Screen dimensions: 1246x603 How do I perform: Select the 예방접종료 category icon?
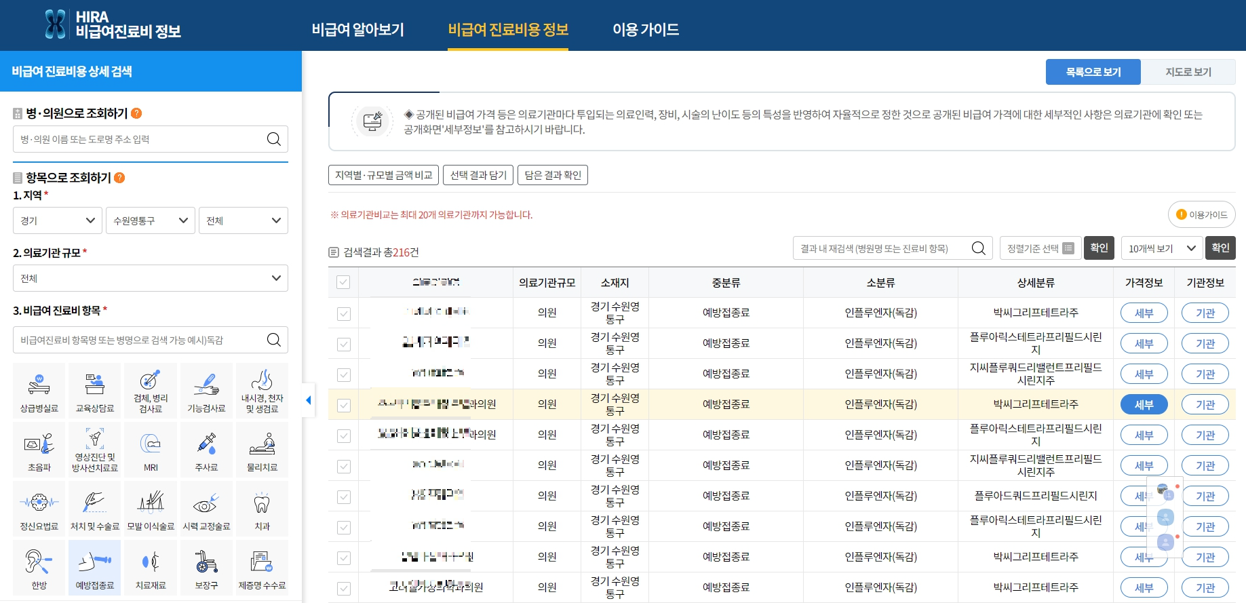(95, 567)
